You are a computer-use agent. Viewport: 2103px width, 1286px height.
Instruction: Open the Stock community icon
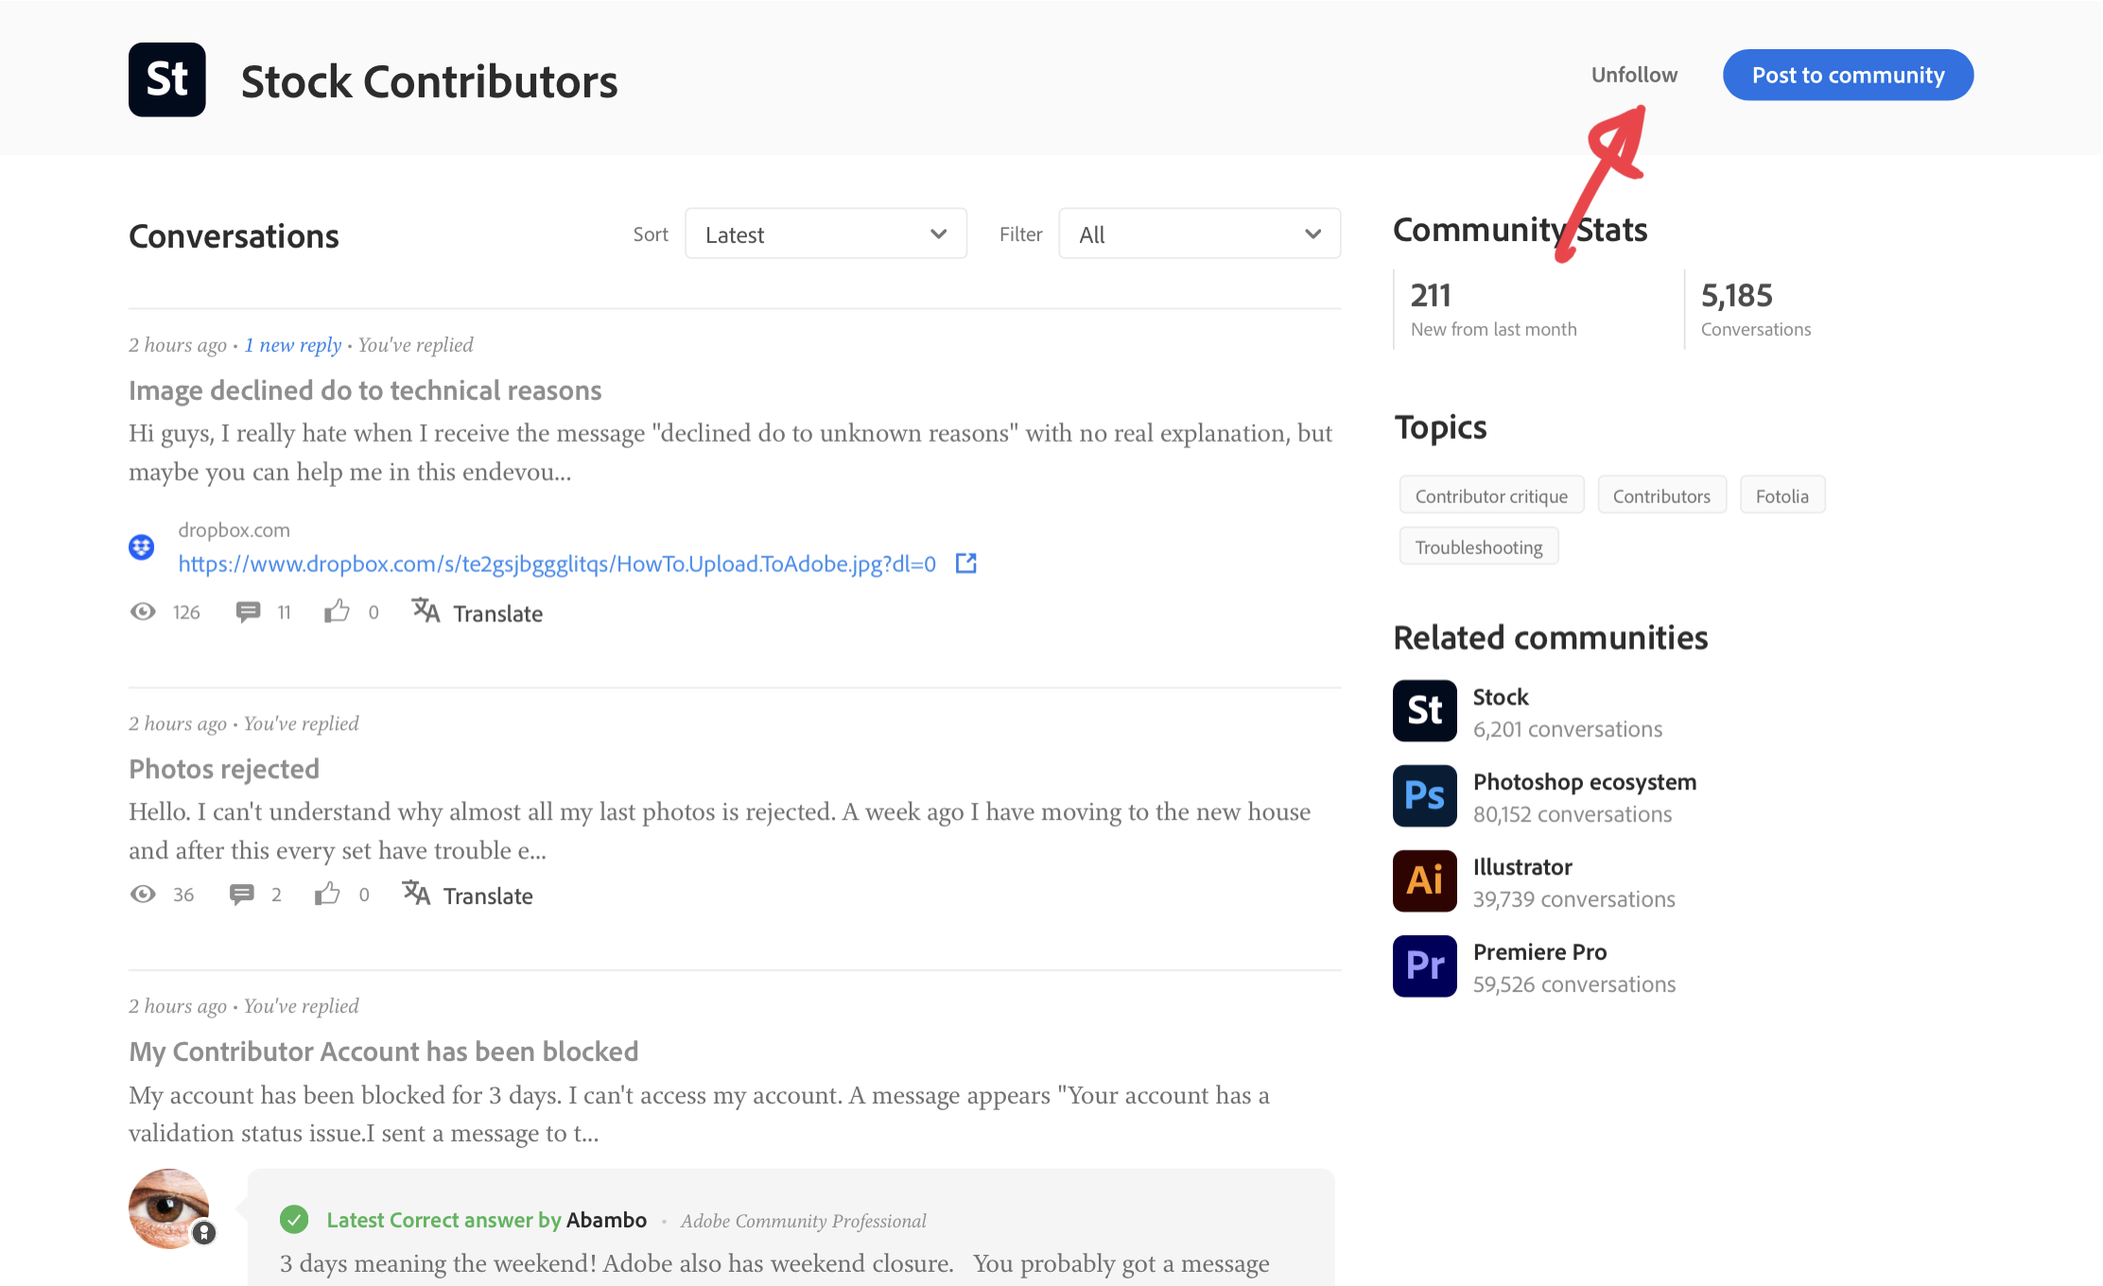(1424, 711)
